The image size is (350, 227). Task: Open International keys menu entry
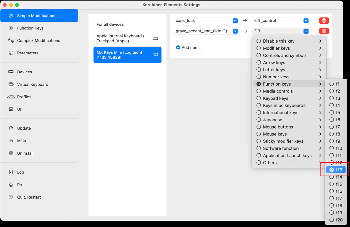pyautogui.click(x=289, y=113)
